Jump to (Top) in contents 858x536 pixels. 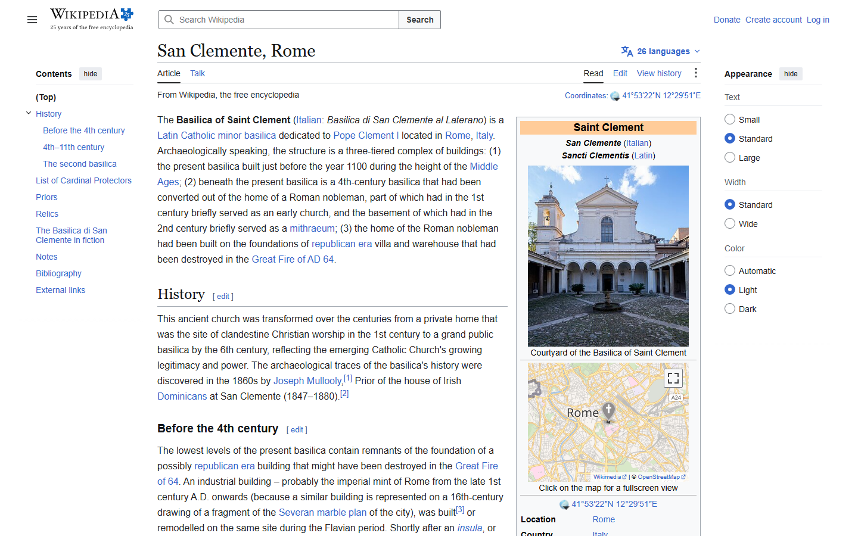[46, 97]
